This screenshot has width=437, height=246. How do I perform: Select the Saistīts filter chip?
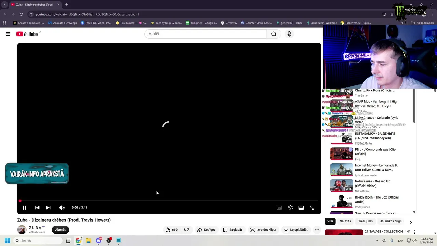coord(345,221)
